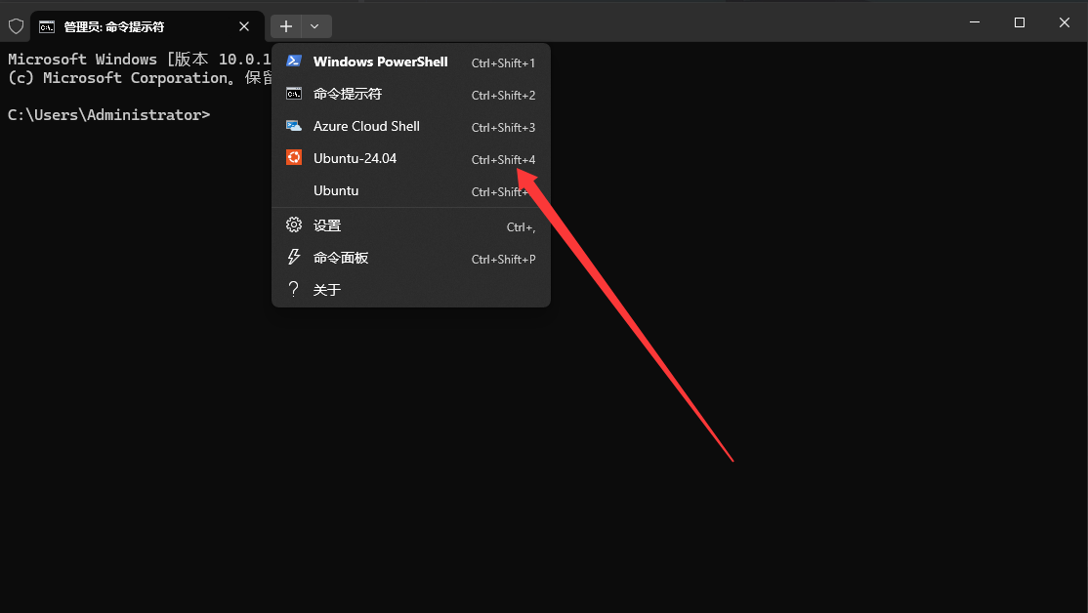The image size is (1088, 613).
Task: Minimize the terminal window
Action: [975, 22]
